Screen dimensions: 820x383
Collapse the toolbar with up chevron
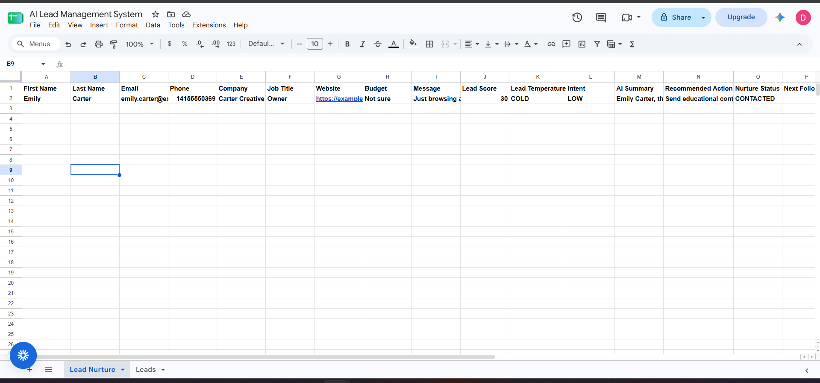click(x=799, y=44)
